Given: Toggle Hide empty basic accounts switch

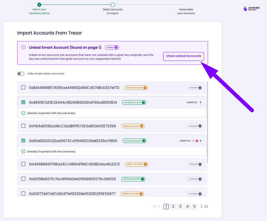Looking at the screenshot, I should coord(21,74).
